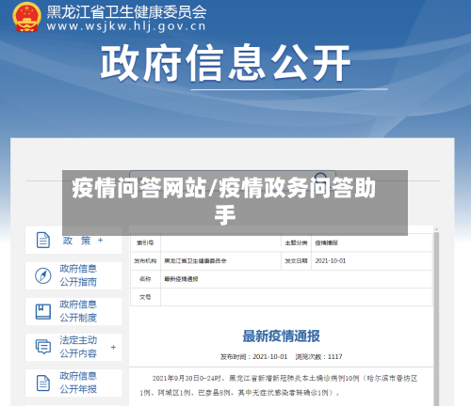The width and height of the screenshot is (471, 406).
Task: Click 黑龙江省卫生健康委员会 header title
Action: tap(126, 12)
